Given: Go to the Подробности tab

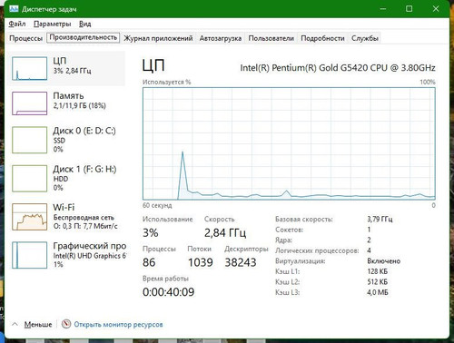Looking at the screenshot, I should [x=322, y=38].
